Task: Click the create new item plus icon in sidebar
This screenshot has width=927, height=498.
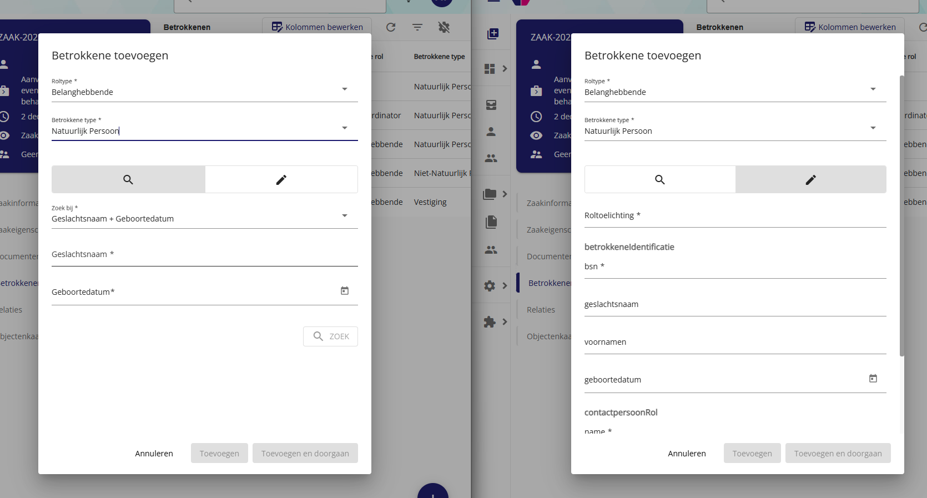Action: coord(492,34)
